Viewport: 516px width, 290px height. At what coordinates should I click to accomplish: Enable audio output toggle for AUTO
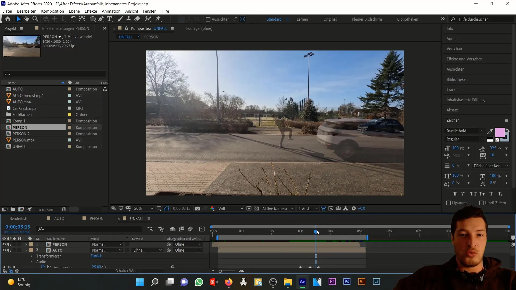[x=10, y=250]
